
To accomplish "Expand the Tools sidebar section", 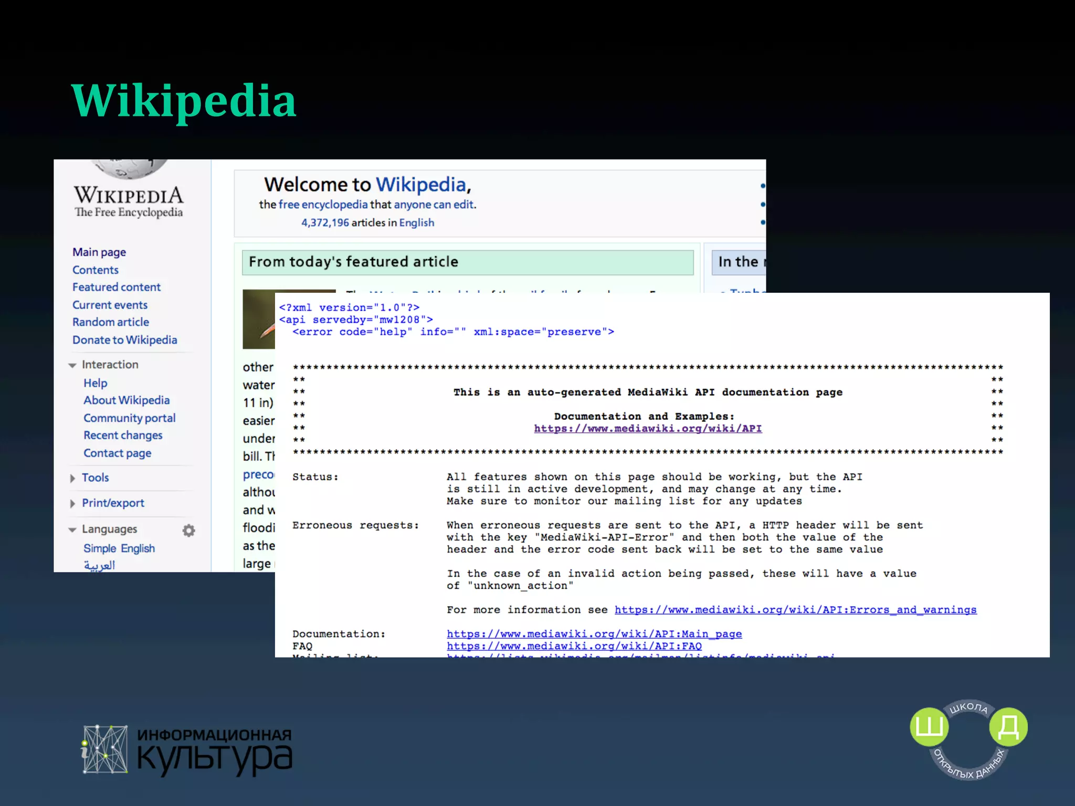I will [72, 479].
